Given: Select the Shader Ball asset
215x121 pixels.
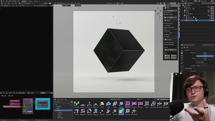Looking at the screenshot, I should tap(89, 111).
